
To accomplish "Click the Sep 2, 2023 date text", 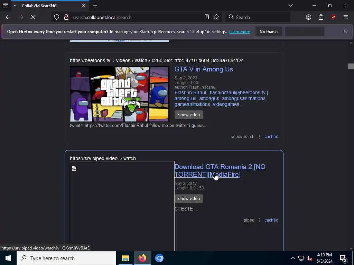I will coord(186,78).
